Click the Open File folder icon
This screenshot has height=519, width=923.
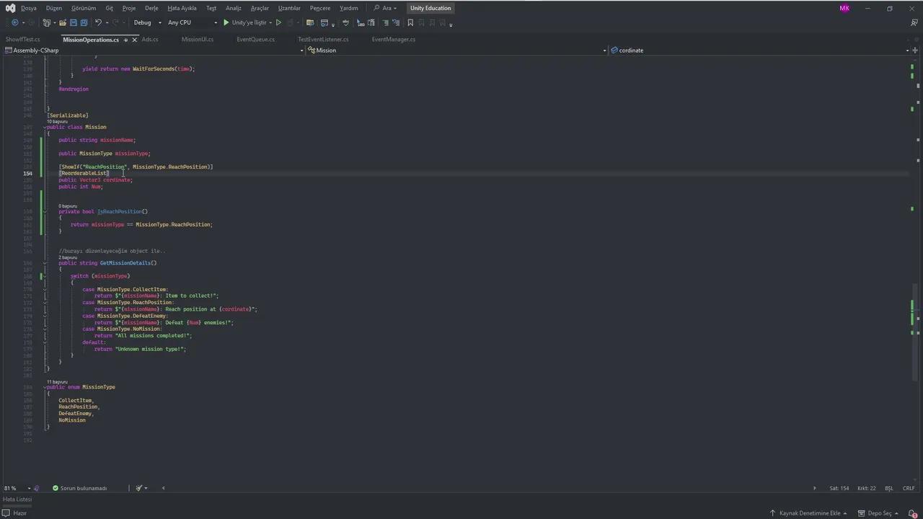[63, 22]
